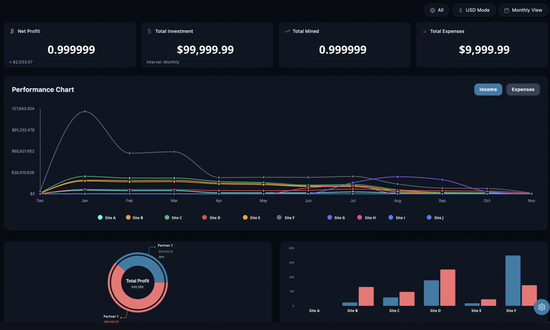
Task: Open the Monthly View interval selector
Action: (523, 10)
